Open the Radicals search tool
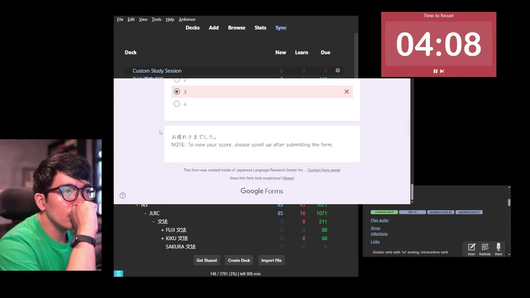Screen dimensions: 530x298 click(485, 249)
